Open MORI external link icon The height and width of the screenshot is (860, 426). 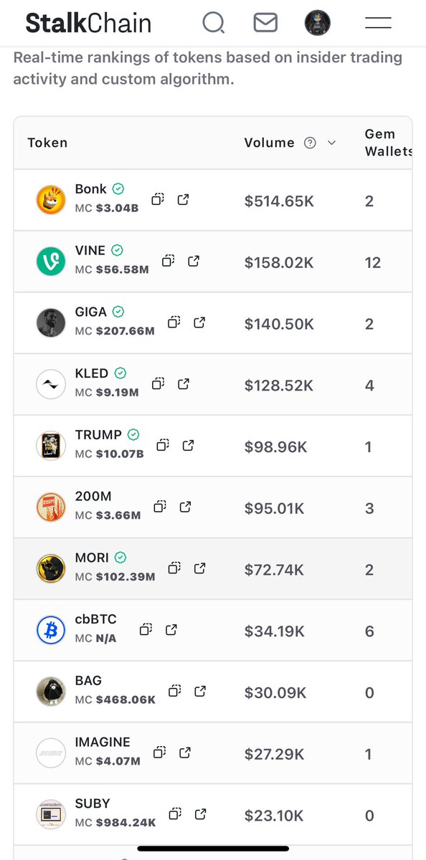(x=200, y=568)
